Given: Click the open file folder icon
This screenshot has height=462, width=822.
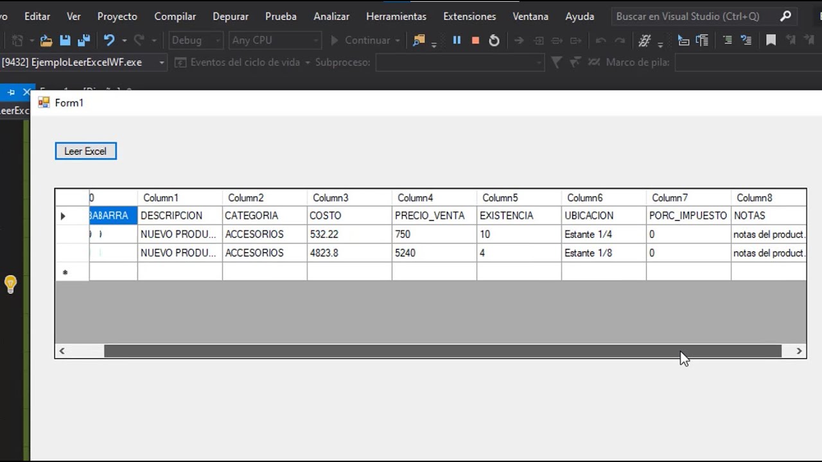Looking at the screenshot, I should click(46, 40).
